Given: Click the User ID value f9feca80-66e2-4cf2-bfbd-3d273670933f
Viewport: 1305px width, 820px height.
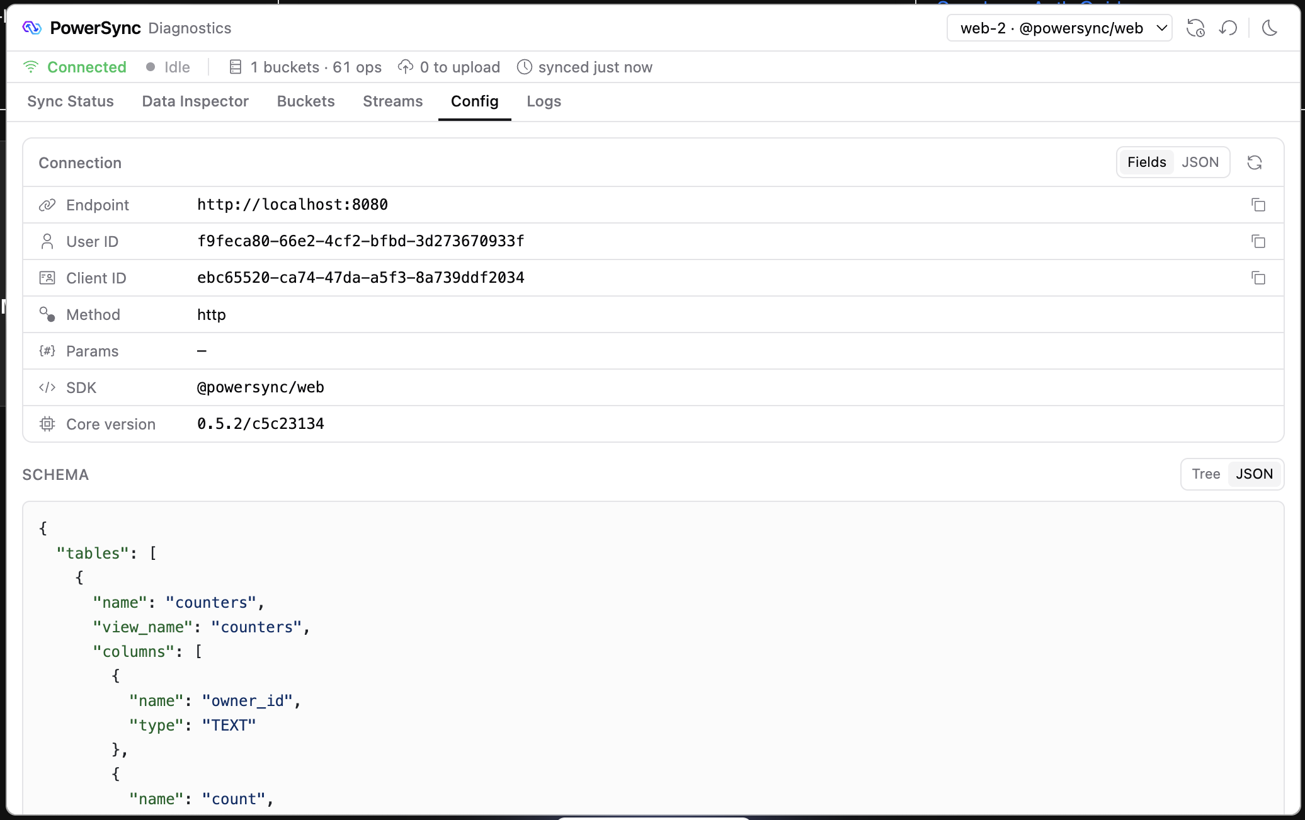Looking at the screenshot, I should 361,241.
